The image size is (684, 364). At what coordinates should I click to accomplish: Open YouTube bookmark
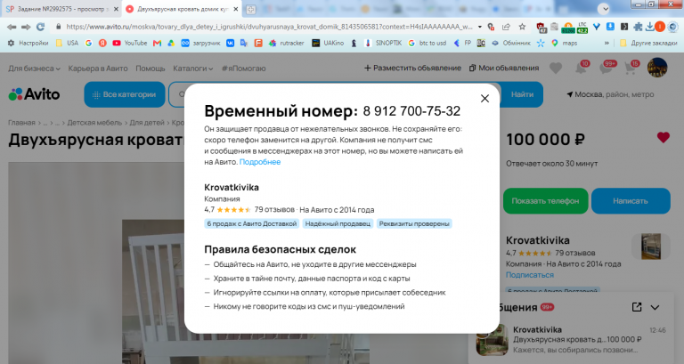pos(130,43)
